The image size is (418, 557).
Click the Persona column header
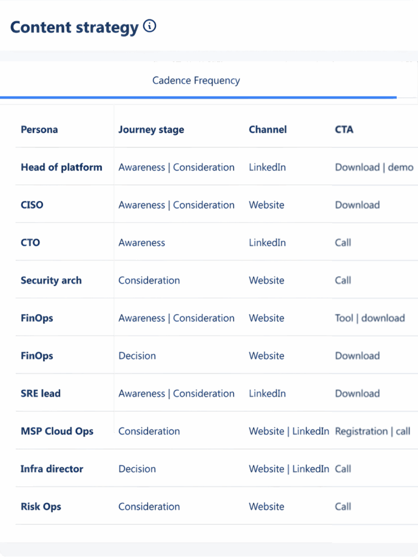pyautogui.click(x=39, y=129)
